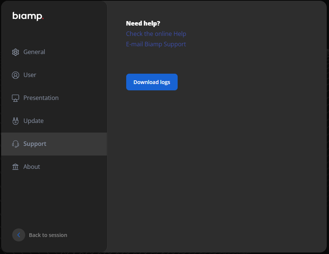
Task: Click the Need help? heading
Action: (143, 23)
